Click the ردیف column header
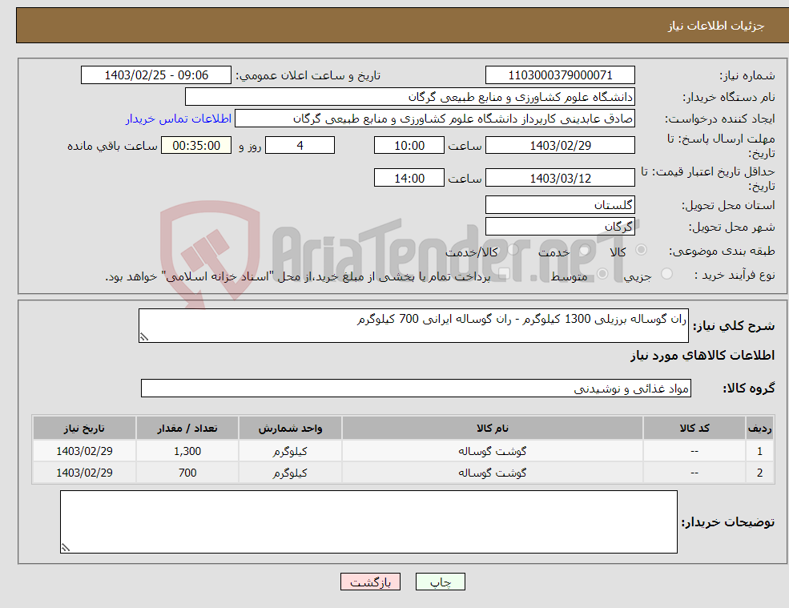 tap(759, 428)
